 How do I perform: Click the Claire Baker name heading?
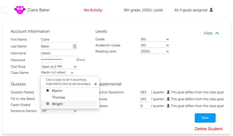[39, 10]
